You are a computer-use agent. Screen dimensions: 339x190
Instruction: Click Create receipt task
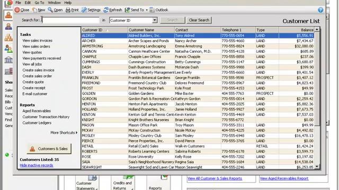point(34,88)
